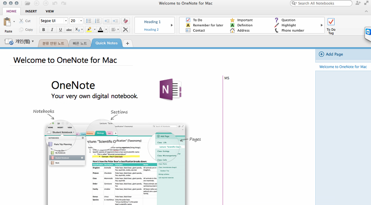
Task: Select the Address tag
Action: tap(240, 30)
